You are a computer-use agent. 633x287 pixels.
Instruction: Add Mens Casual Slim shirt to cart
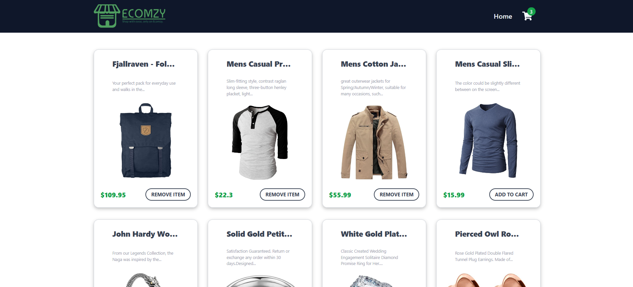511,195
